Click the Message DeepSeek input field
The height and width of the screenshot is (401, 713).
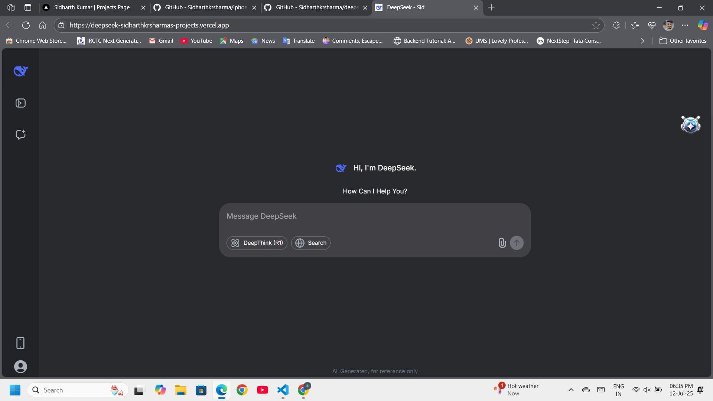pos(374,216)
